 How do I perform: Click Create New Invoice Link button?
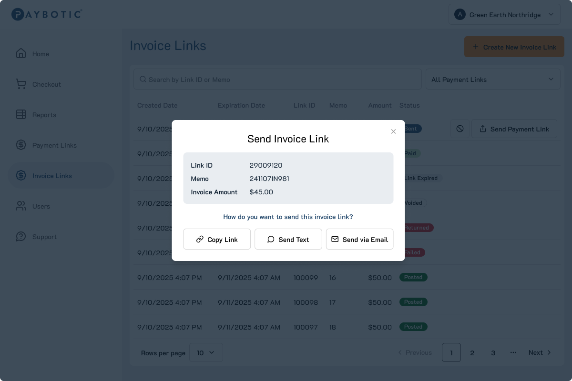pyautogui.click(x=514, y=47)
